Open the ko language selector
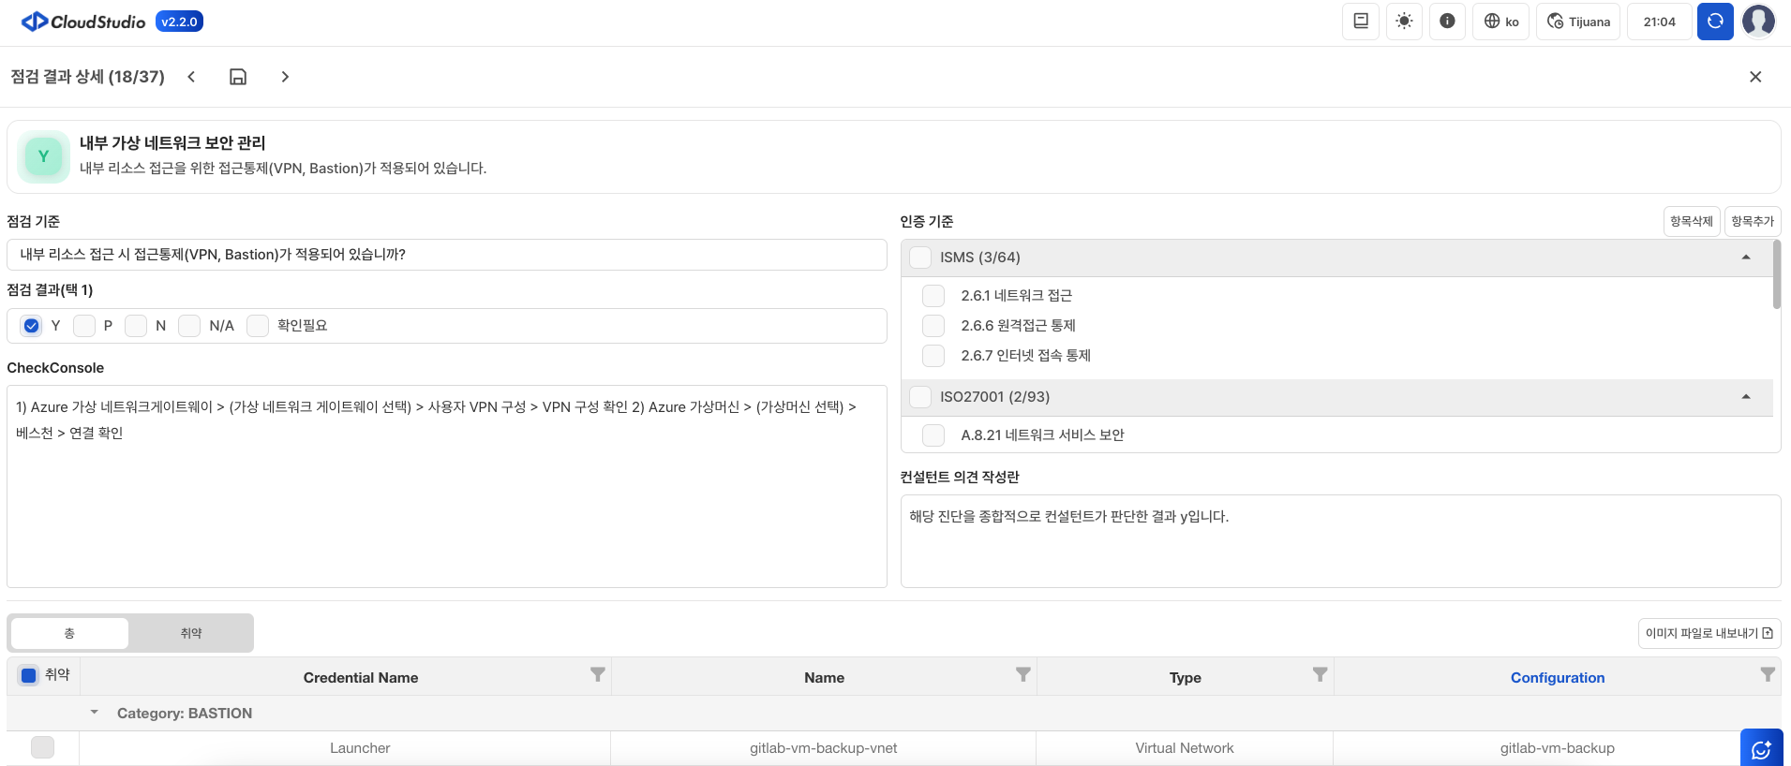This screenshot has height=766, width=1791. pos(1501,22)
